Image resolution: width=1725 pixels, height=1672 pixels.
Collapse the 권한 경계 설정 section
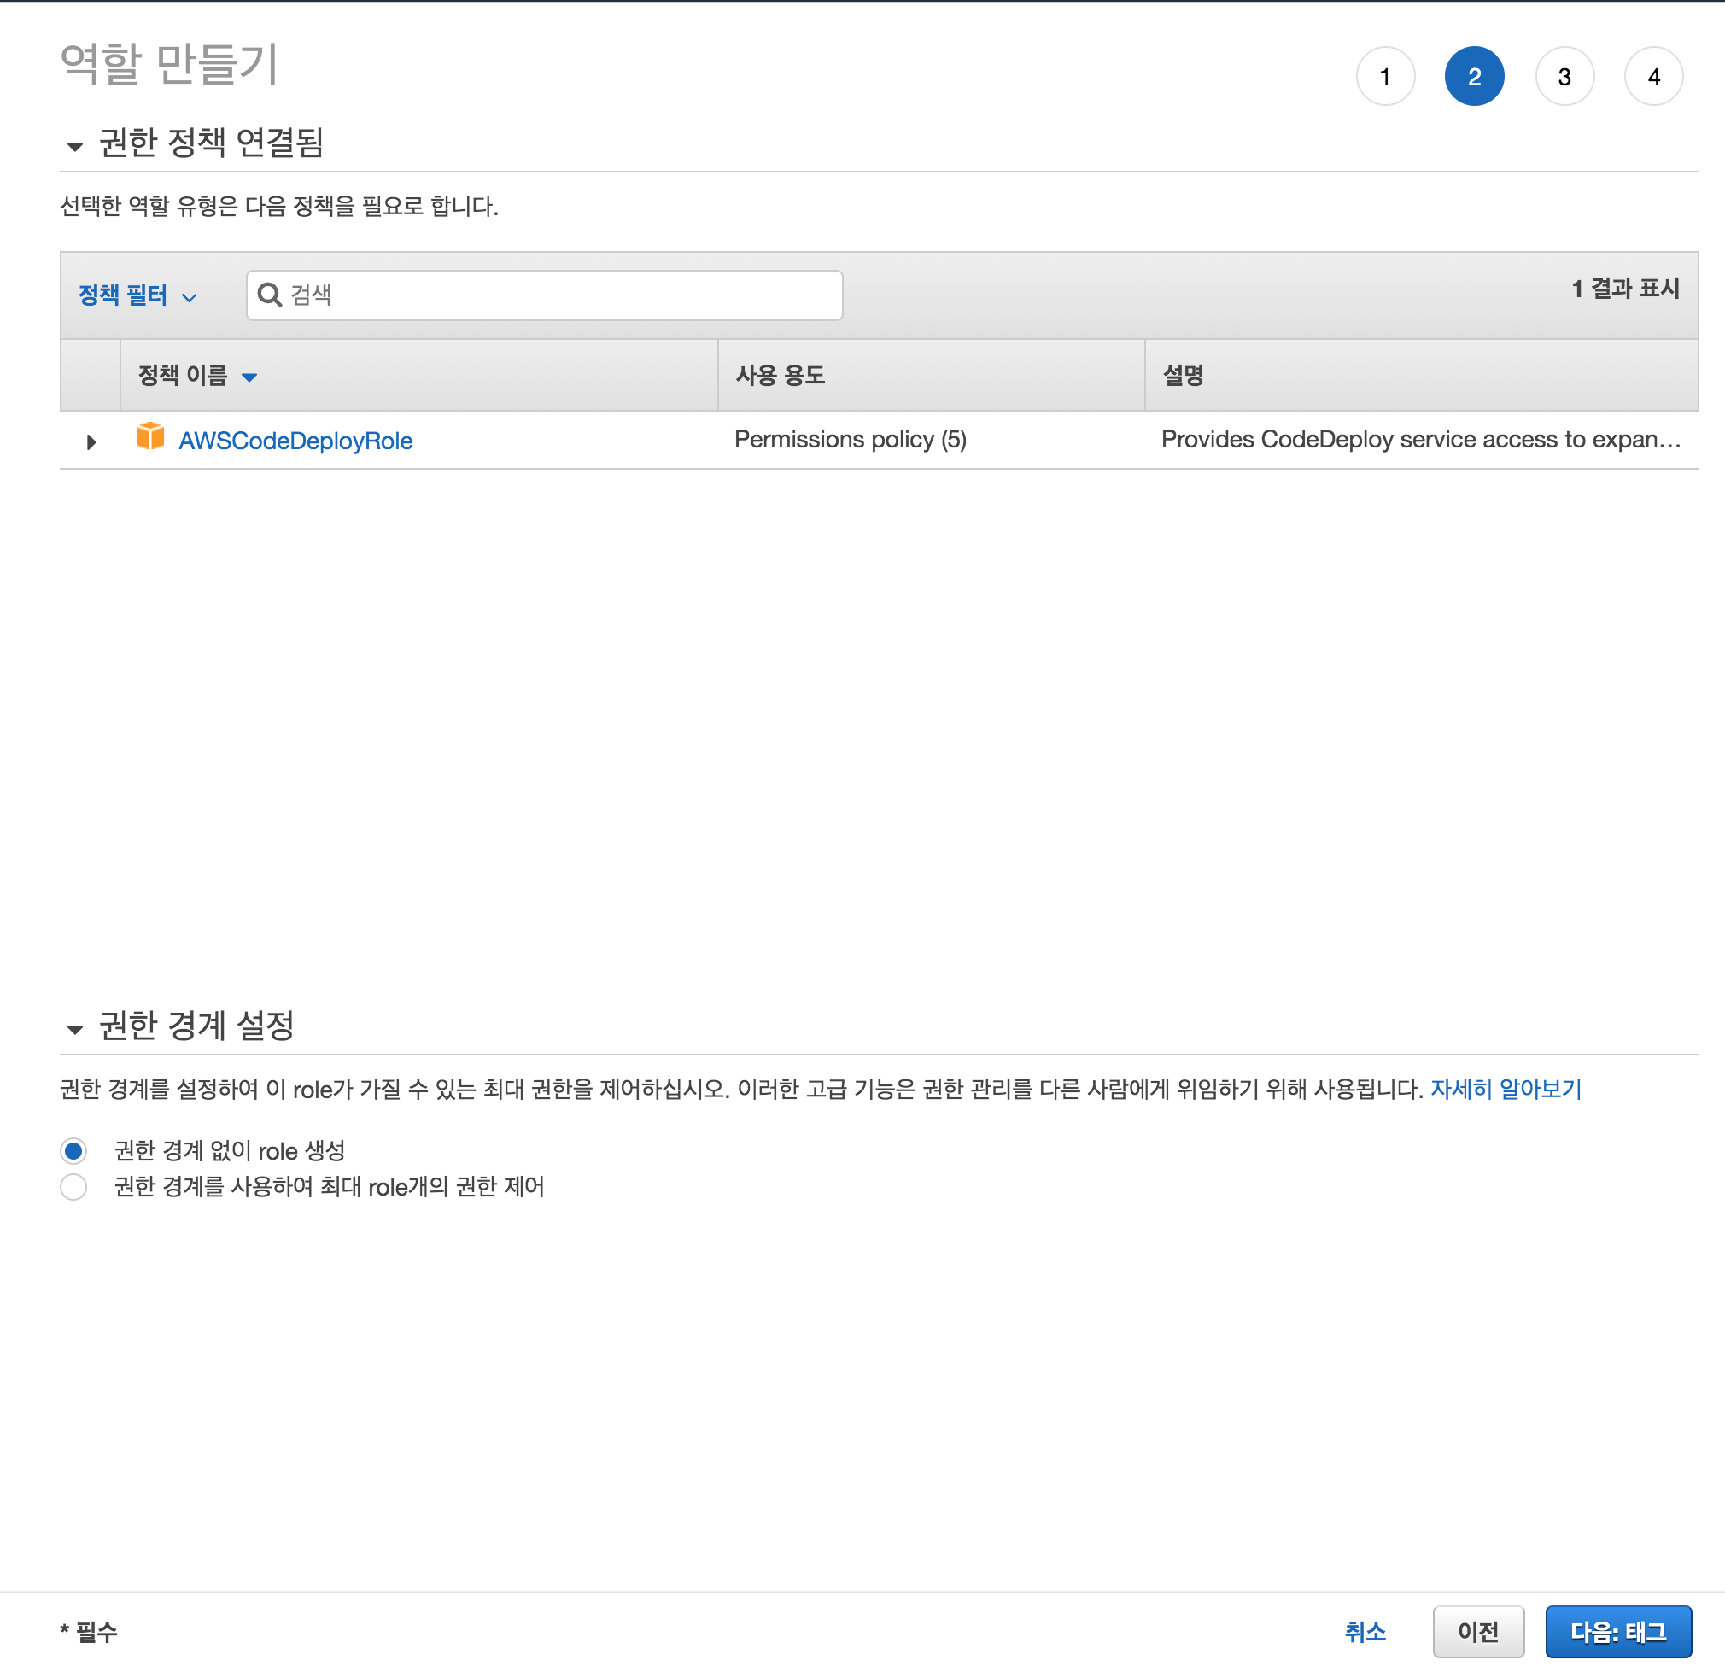click(75, 1029)
